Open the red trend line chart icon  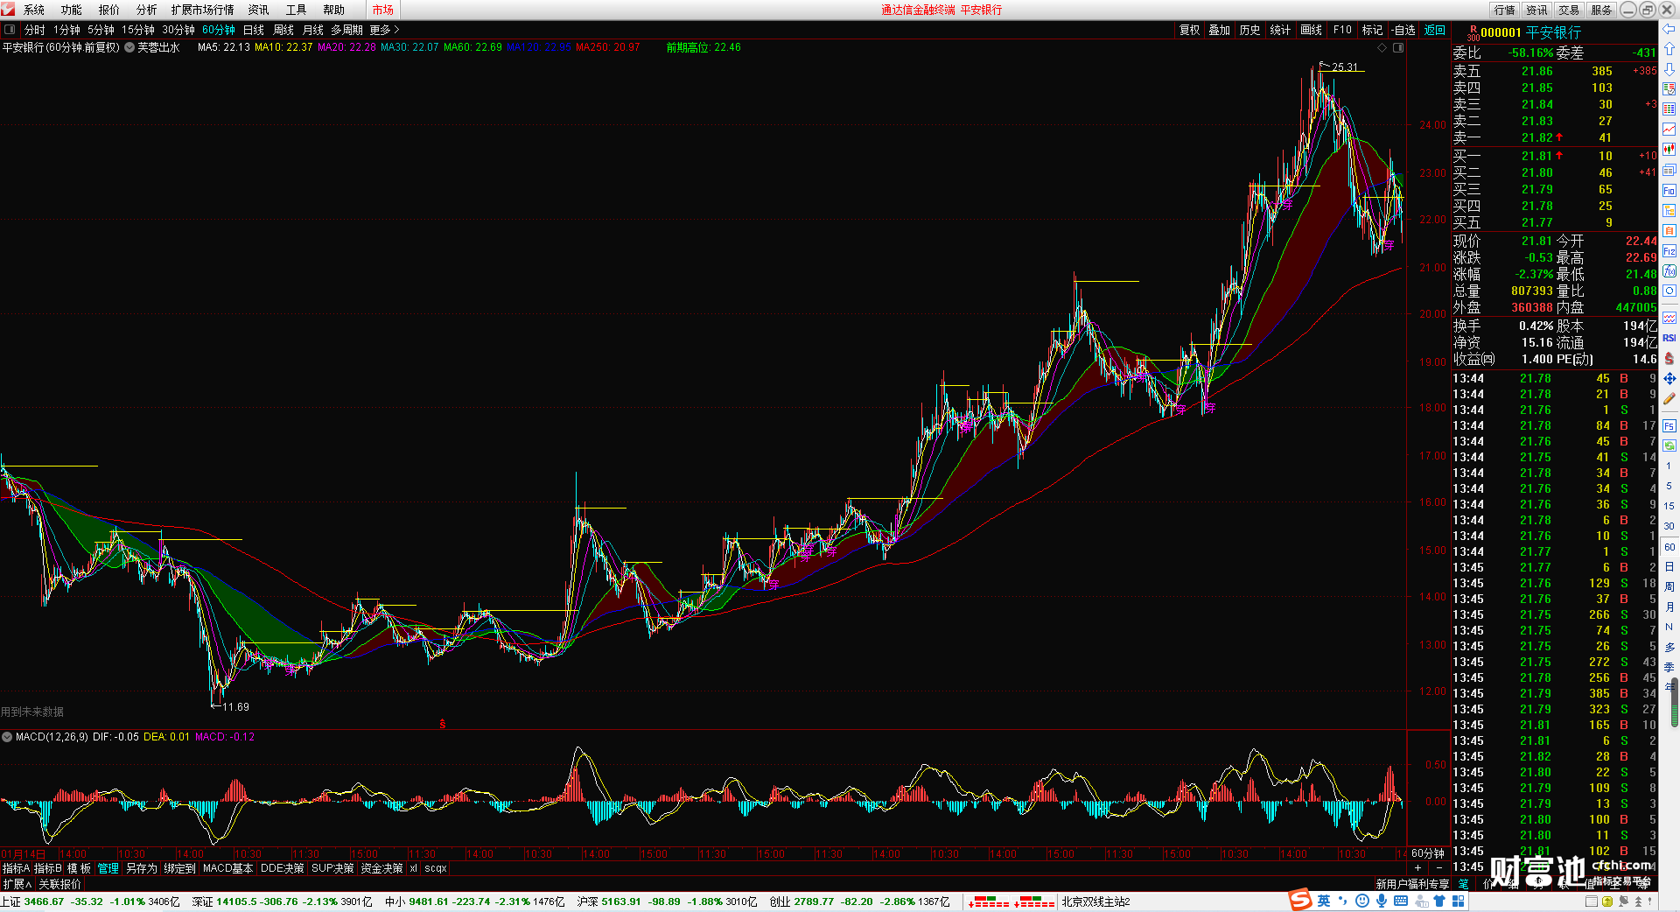pos(1669,129)
